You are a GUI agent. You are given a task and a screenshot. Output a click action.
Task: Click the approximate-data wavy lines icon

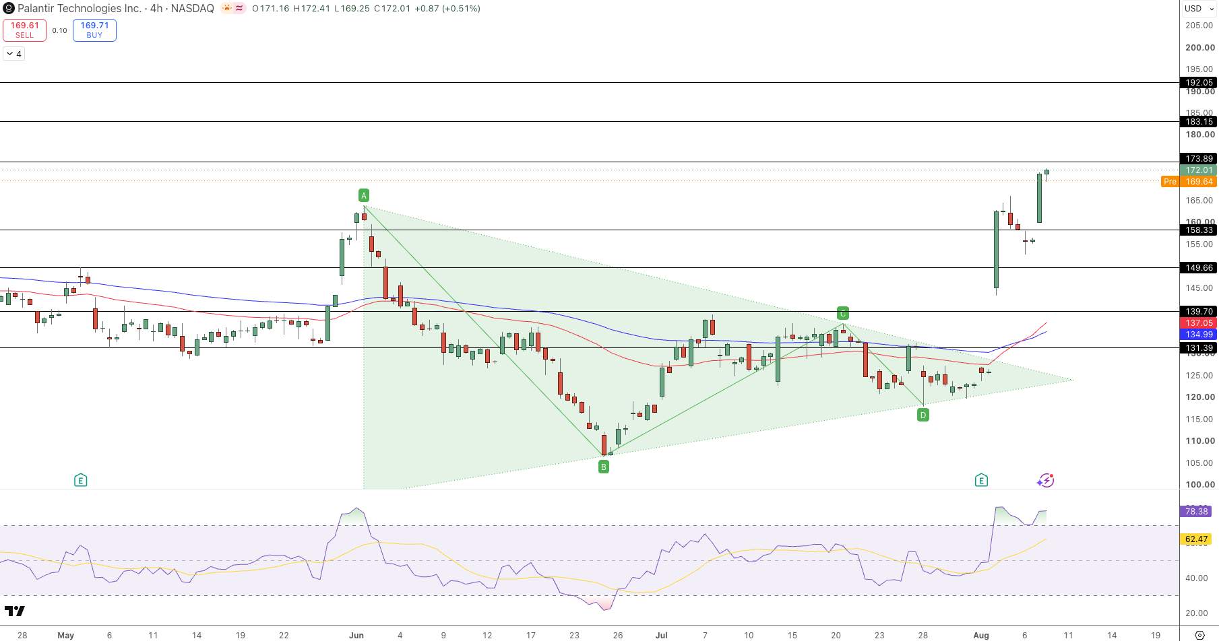pos(239,8)
